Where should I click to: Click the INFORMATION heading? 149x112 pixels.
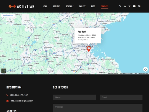[14, 87]
